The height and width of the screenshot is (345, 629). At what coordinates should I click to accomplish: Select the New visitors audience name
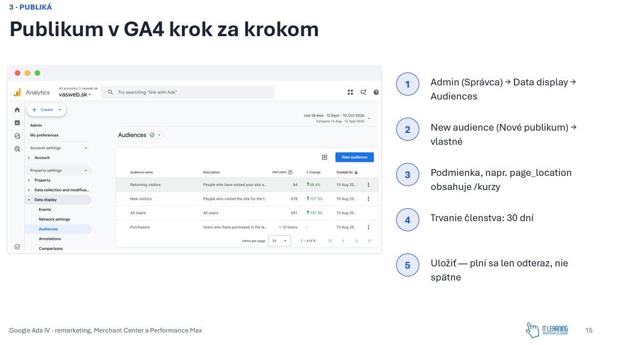[x=141, y=199]
